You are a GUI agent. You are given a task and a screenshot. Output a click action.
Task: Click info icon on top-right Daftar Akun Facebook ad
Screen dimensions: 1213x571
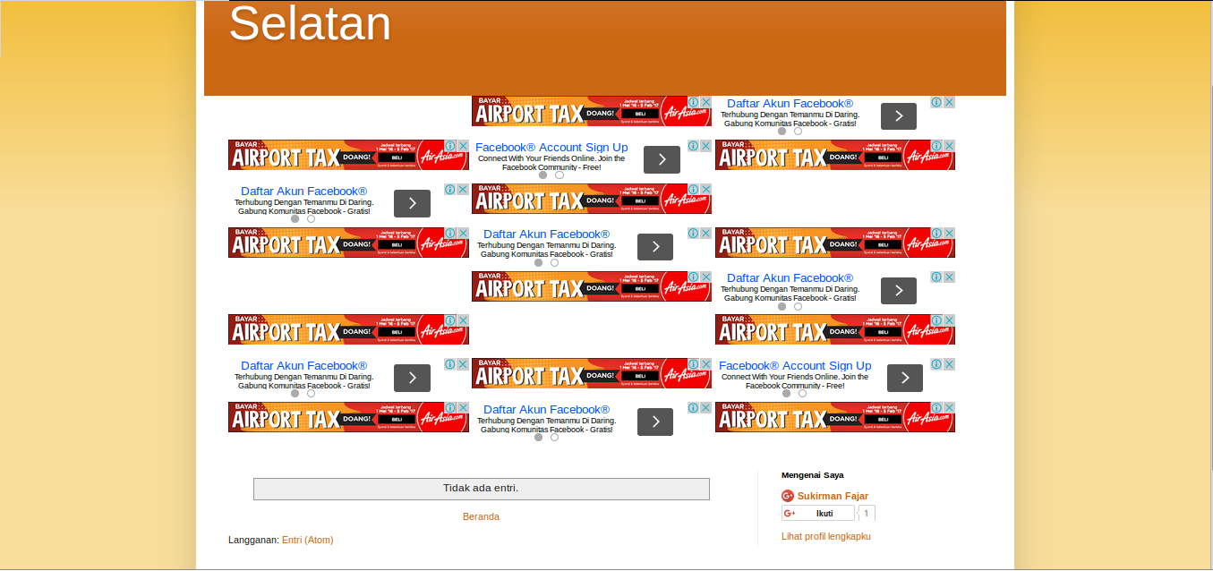pos(935,101)
